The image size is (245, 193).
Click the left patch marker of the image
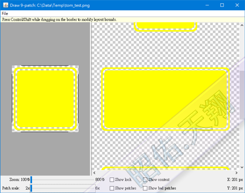tap(12, 98)
